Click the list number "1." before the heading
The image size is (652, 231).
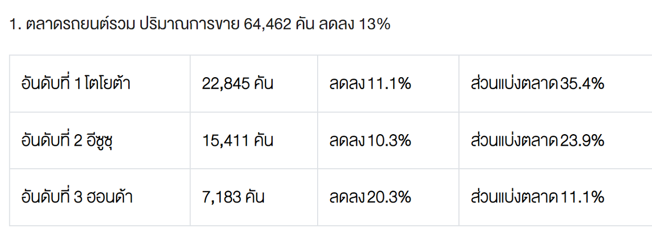coord(15,24)
